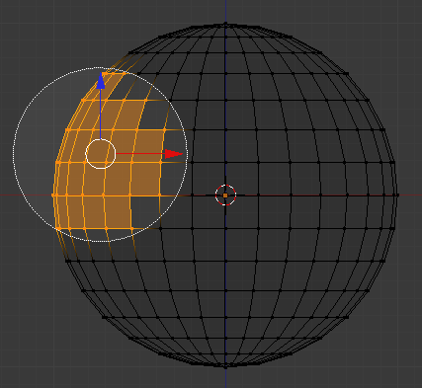Viewport: 422px width, 388px height.
Task: Click the red gizmo arrow shaft
Action: click(140, 154)
